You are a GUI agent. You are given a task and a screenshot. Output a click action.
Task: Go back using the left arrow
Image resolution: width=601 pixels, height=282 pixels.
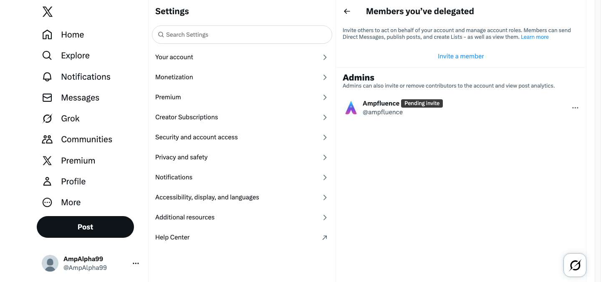coord(347,11)
